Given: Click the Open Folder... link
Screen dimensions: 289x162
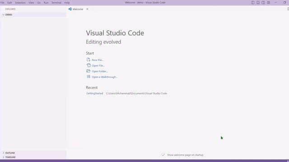Looking at the screenshot, I should pos(100,71).
